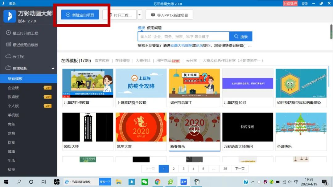Click the AM app icon on the taskbar
The image size is (333, 187).
click(183, 182)
